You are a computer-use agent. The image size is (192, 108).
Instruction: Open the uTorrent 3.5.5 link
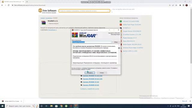(131, 21)
